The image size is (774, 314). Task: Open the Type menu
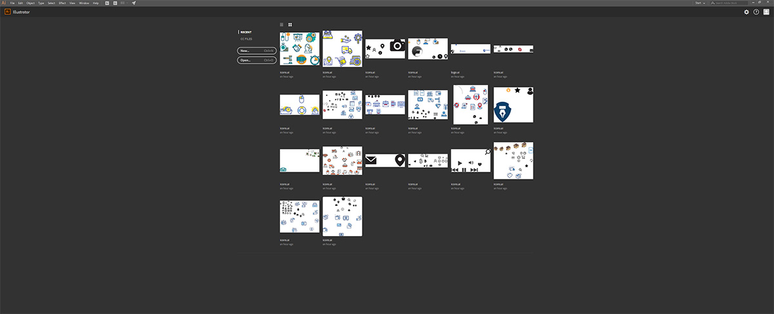point(41,3)
